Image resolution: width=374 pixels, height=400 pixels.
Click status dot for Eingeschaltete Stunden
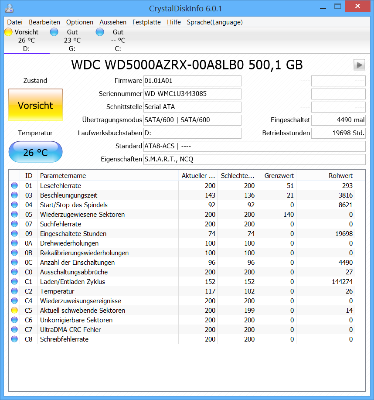point(14,233)
